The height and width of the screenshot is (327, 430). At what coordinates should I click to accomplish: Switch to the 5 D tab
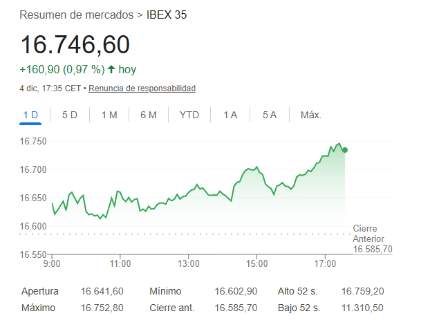point(70,115)
